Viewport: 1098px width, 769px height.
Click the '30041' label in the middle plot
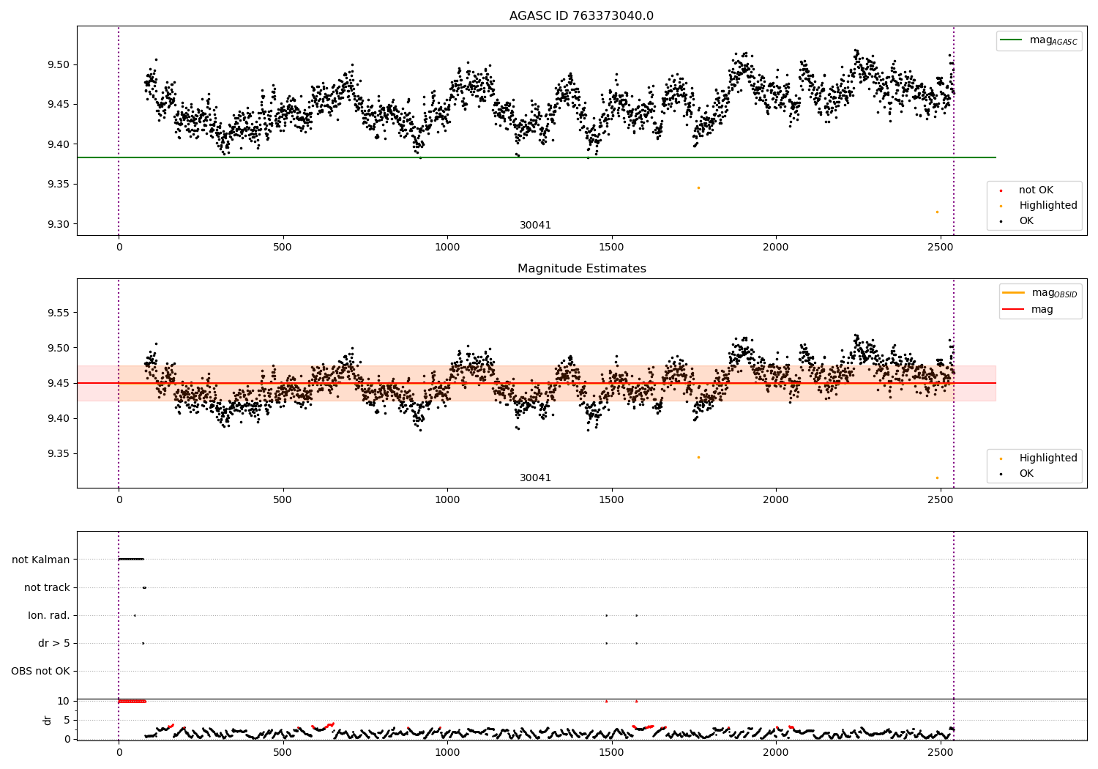[535, 478]
